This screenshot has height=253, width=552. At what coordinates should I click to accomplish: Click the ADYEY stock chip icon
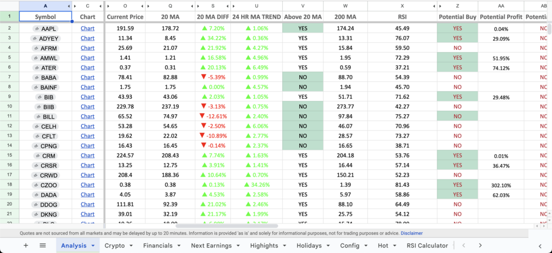pyautogui.click(x=34, y=38)
